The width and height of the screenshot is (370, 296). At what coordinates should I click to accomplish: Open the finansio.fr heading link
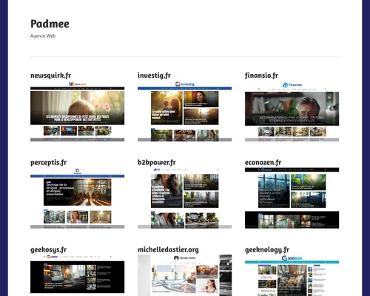pos(261,75)
